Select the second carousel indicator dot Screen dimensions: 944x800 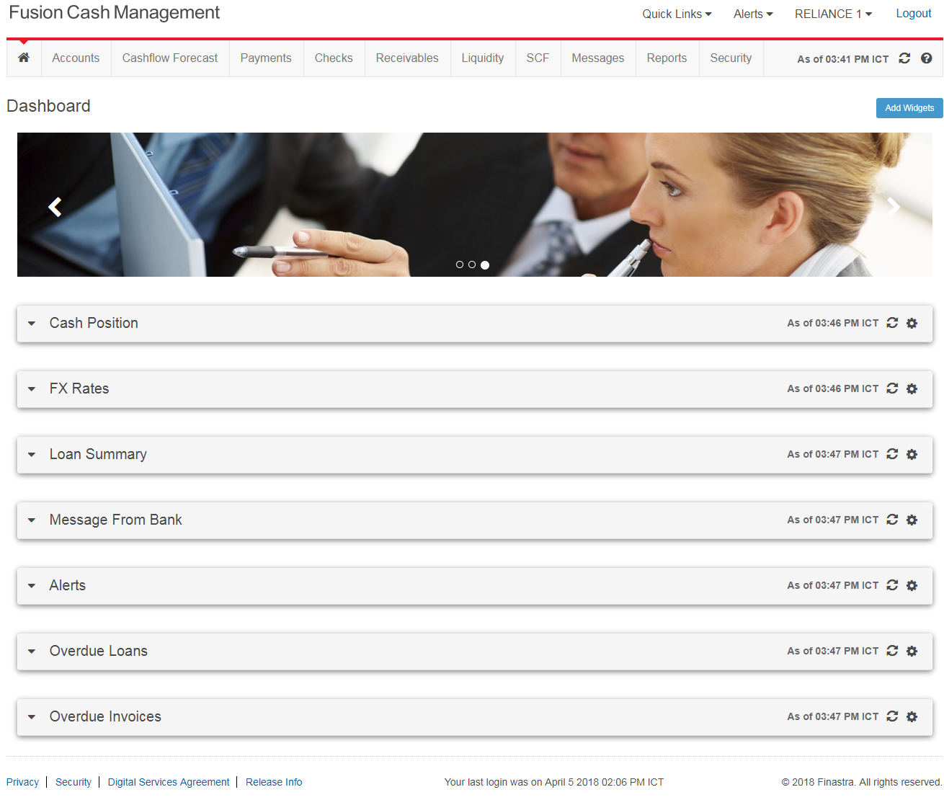472,265
